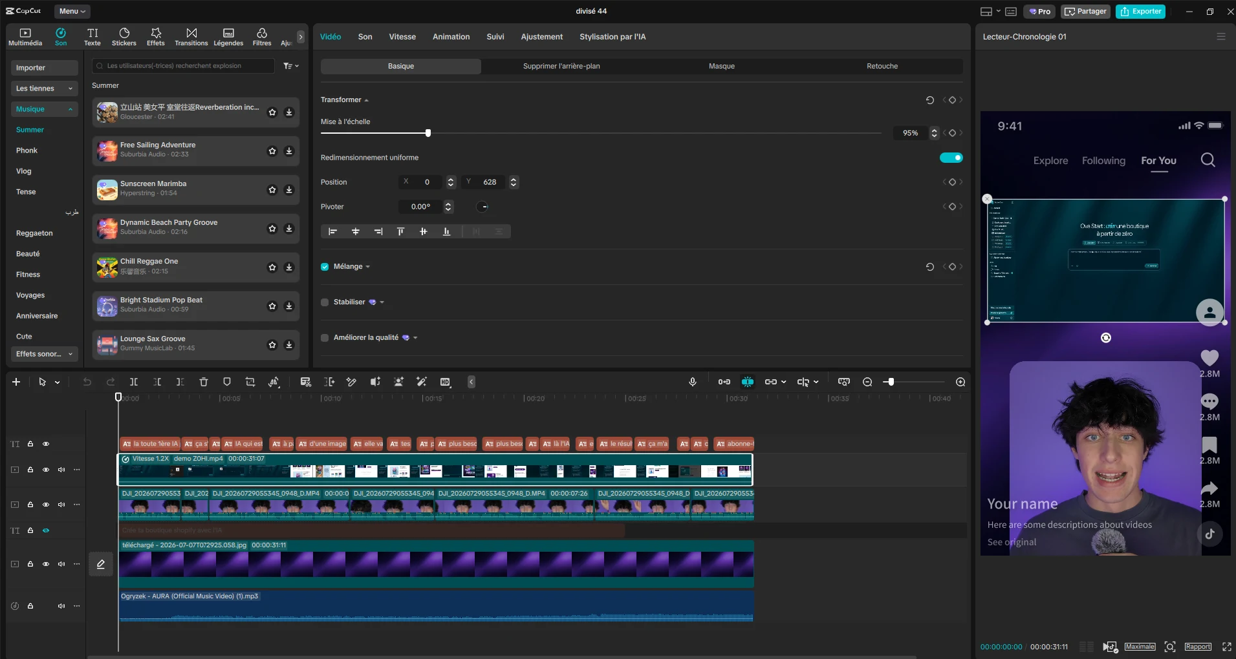Open Supprimer l'arrière-plan sub-tab
The width and height of the screenshot is (1236, 659).
(561, 67)
